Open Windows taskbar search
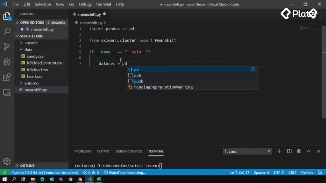Image resolution: width=326 pixels, height=183 pixels. [x=14, y=179]
